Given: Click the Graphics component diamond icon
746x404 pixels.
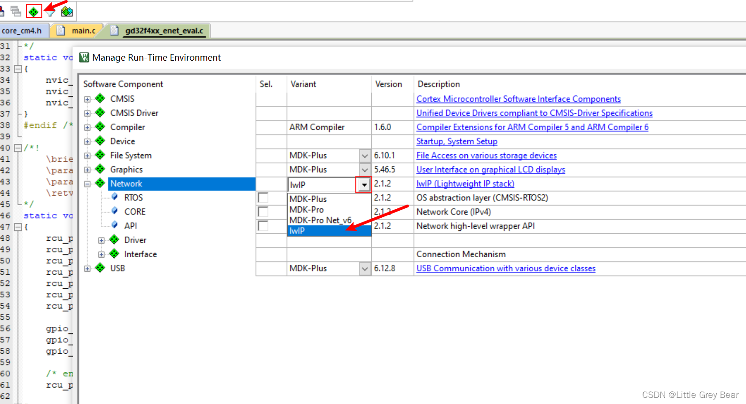Looking at the screenshot, I should click(x=100, y=169).
